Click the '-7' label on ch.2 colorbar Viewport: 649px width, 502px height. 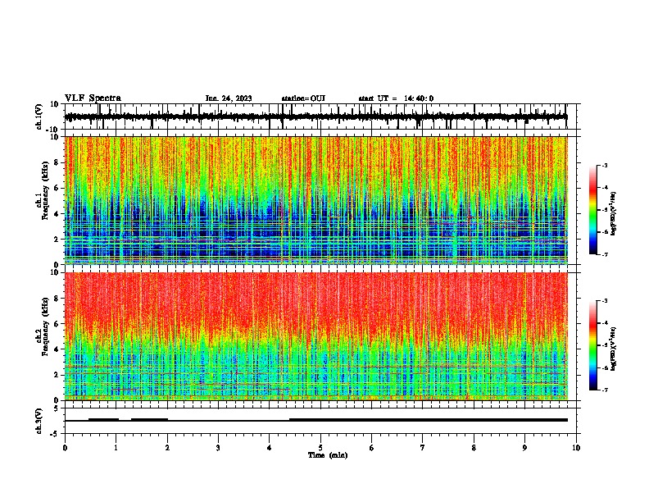pos(605,390)
